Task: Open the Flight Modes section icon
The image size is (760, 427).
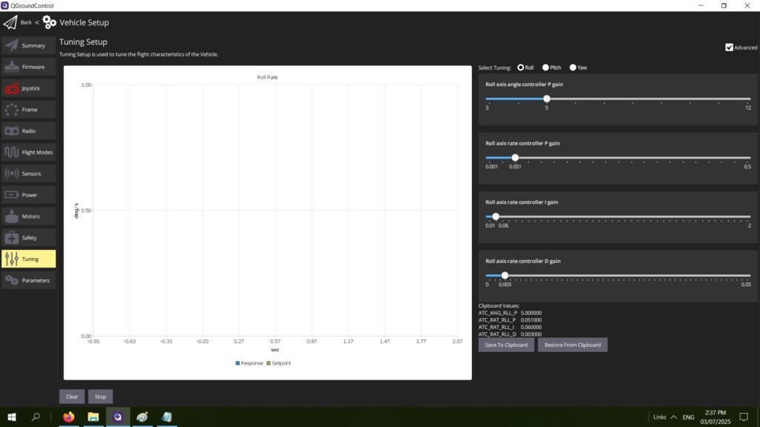Action: pos(12,152)
